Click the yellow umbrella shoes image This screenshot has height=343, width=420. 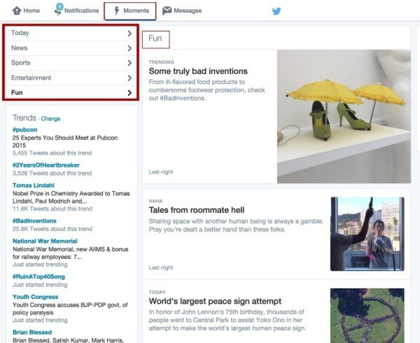click(x=343, y=115)
